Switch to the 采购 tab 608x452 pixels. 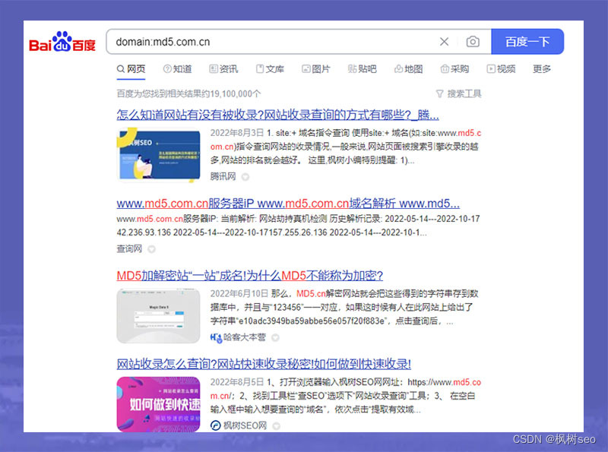coord(454,69)
